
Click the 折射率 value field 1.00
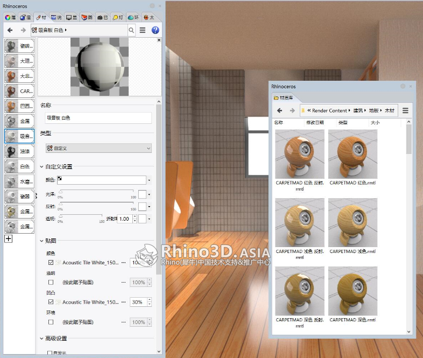point(125,219)
